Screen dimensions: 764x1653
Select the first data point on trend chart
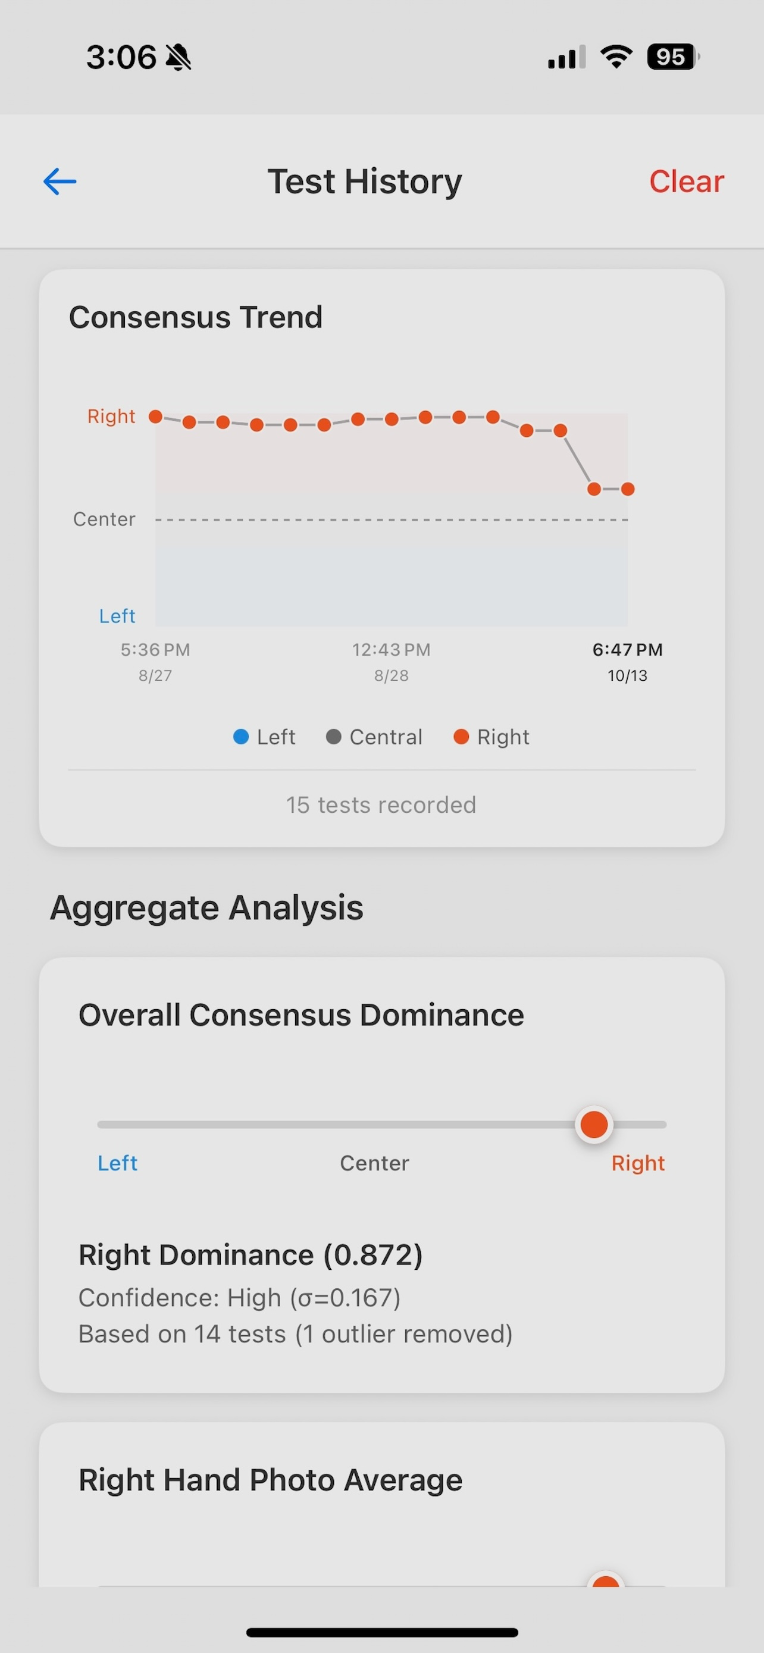(155, 417)
